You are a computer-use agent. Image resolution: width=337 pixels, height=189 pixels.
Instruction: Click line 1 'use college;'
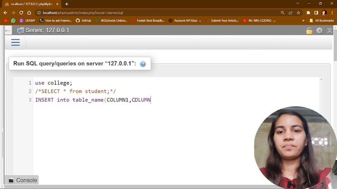(54, 83)
